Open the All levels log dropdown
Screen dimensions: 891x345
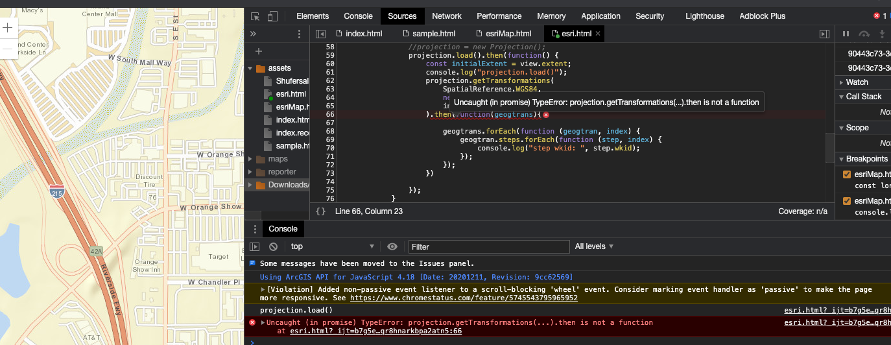tap(594, 246)
